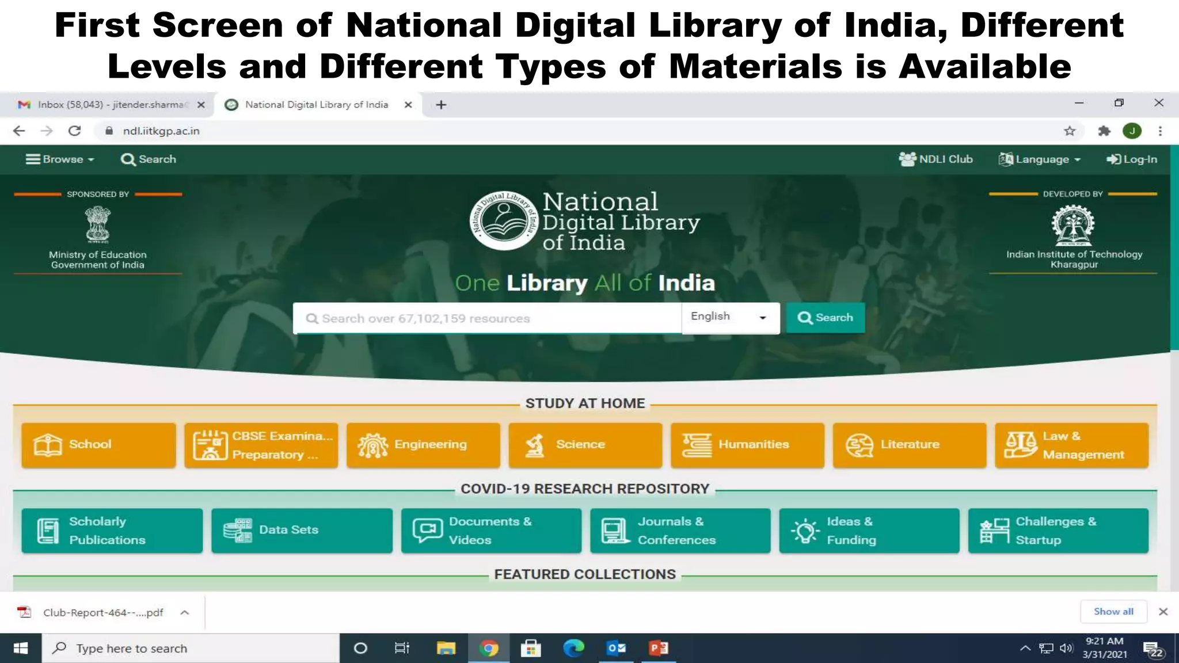Click the Ministry of Education emblem
Screen dimensions: 1179x663
(x=98, y=224)
